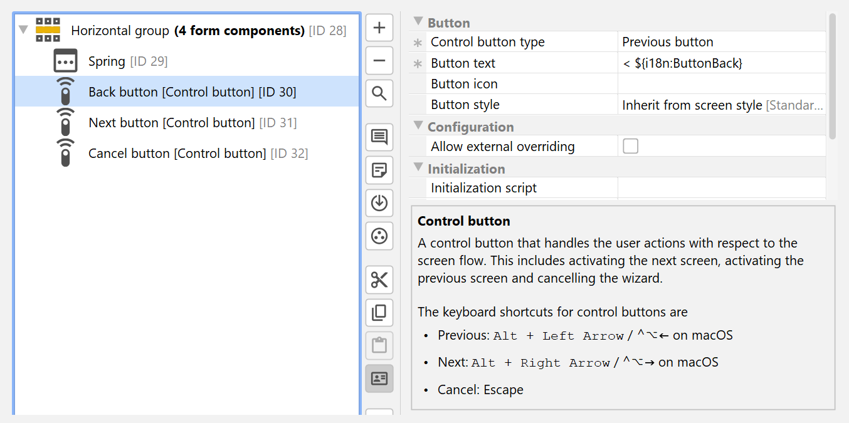The height and width of the screenshot is (423, 849).
Task: Open the Control button type value
Action: (721, 42)
